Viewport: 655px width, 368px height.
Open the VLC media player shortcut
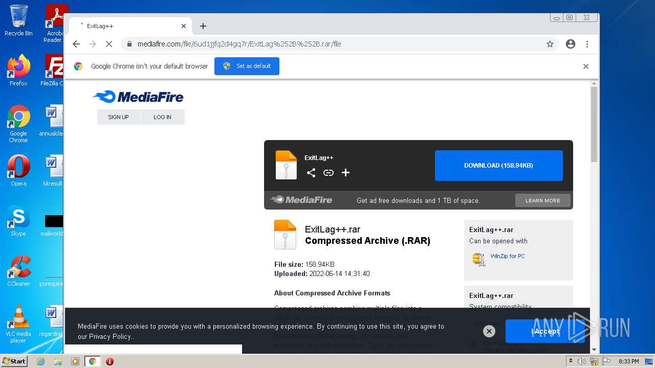pyautogui.click(x=18, y=324)
